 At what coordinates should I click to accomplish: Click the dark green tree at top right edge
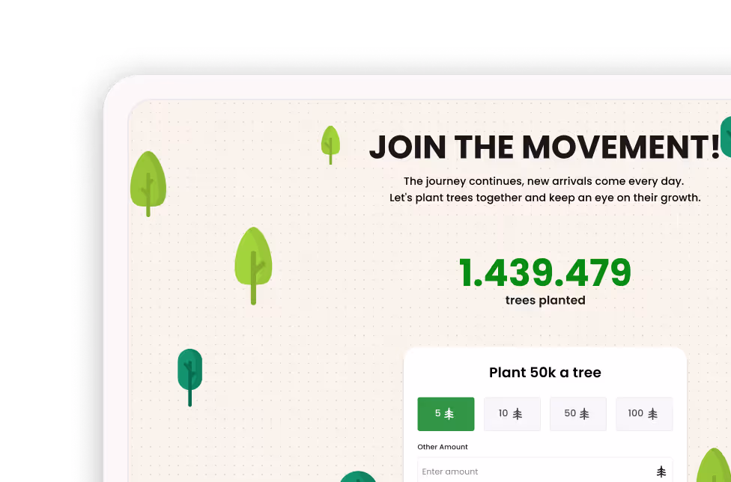(x=726, y=136)
